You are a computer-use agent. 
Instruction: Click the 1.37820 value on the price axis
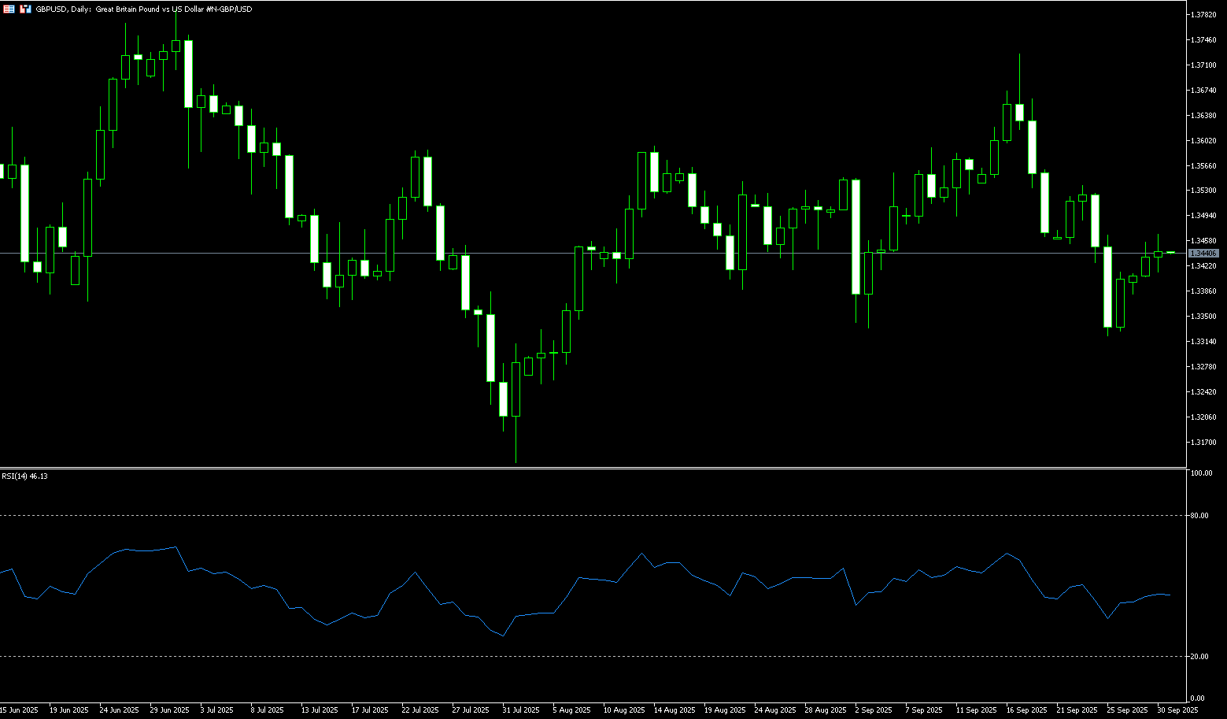tap(1205, 15)
